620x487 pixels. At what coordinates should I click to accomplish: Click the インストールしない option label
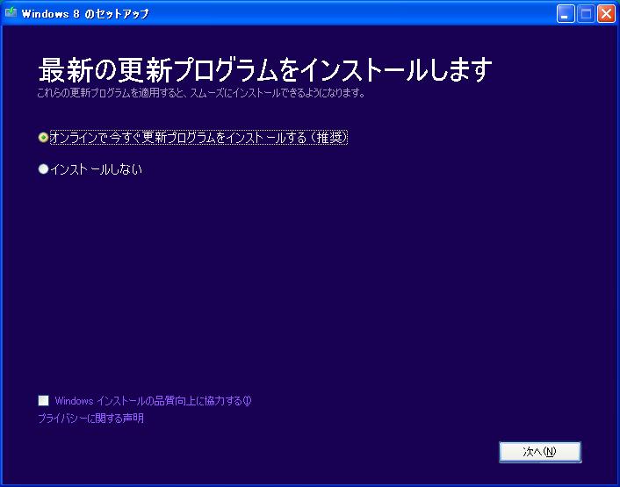(96, 169)
